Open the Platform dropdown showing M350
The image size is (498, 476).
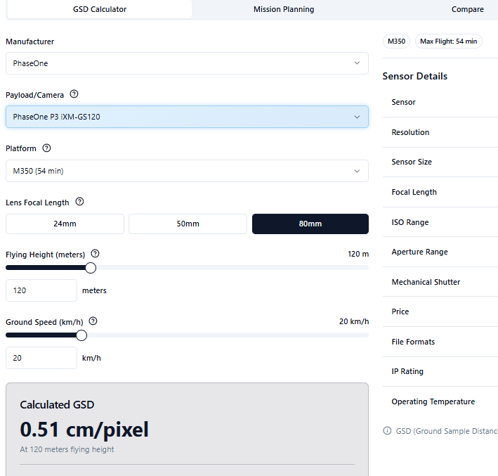click(187, 171)
